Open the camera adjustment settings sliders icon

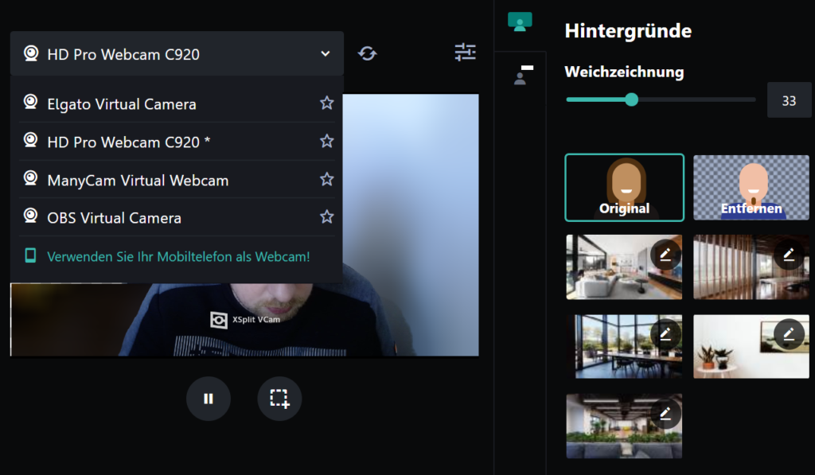465,53
